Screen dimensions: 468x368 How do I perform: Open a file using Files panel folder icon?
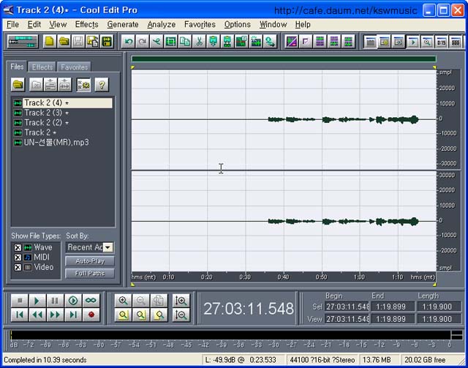coord(18,85)
